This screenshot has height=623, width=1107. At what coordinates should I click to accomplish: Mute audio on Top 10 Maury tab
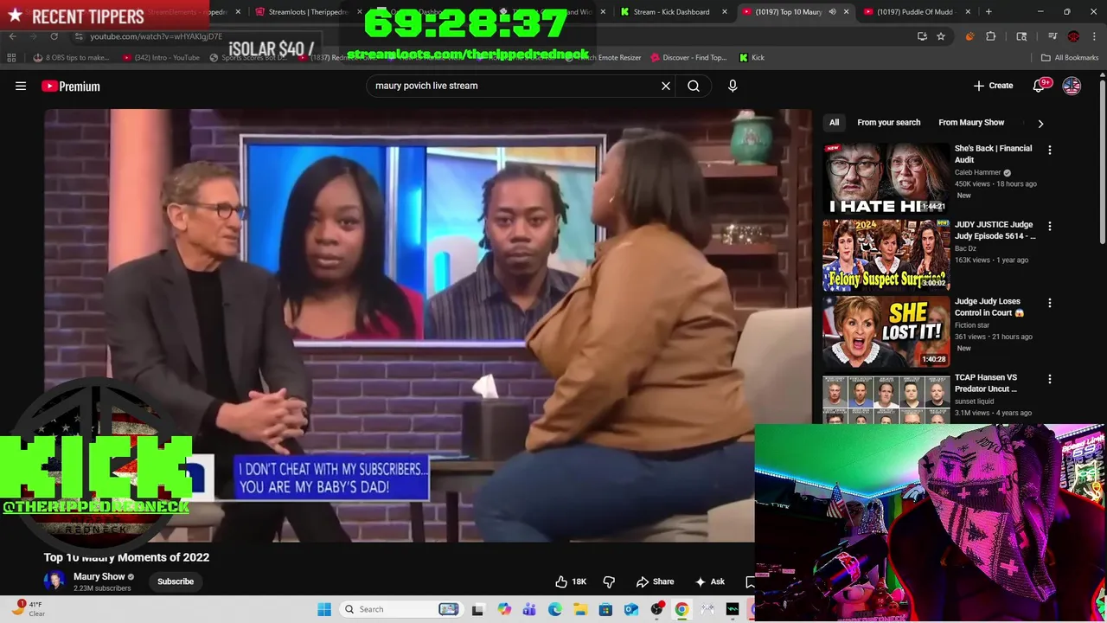(832, 12)
